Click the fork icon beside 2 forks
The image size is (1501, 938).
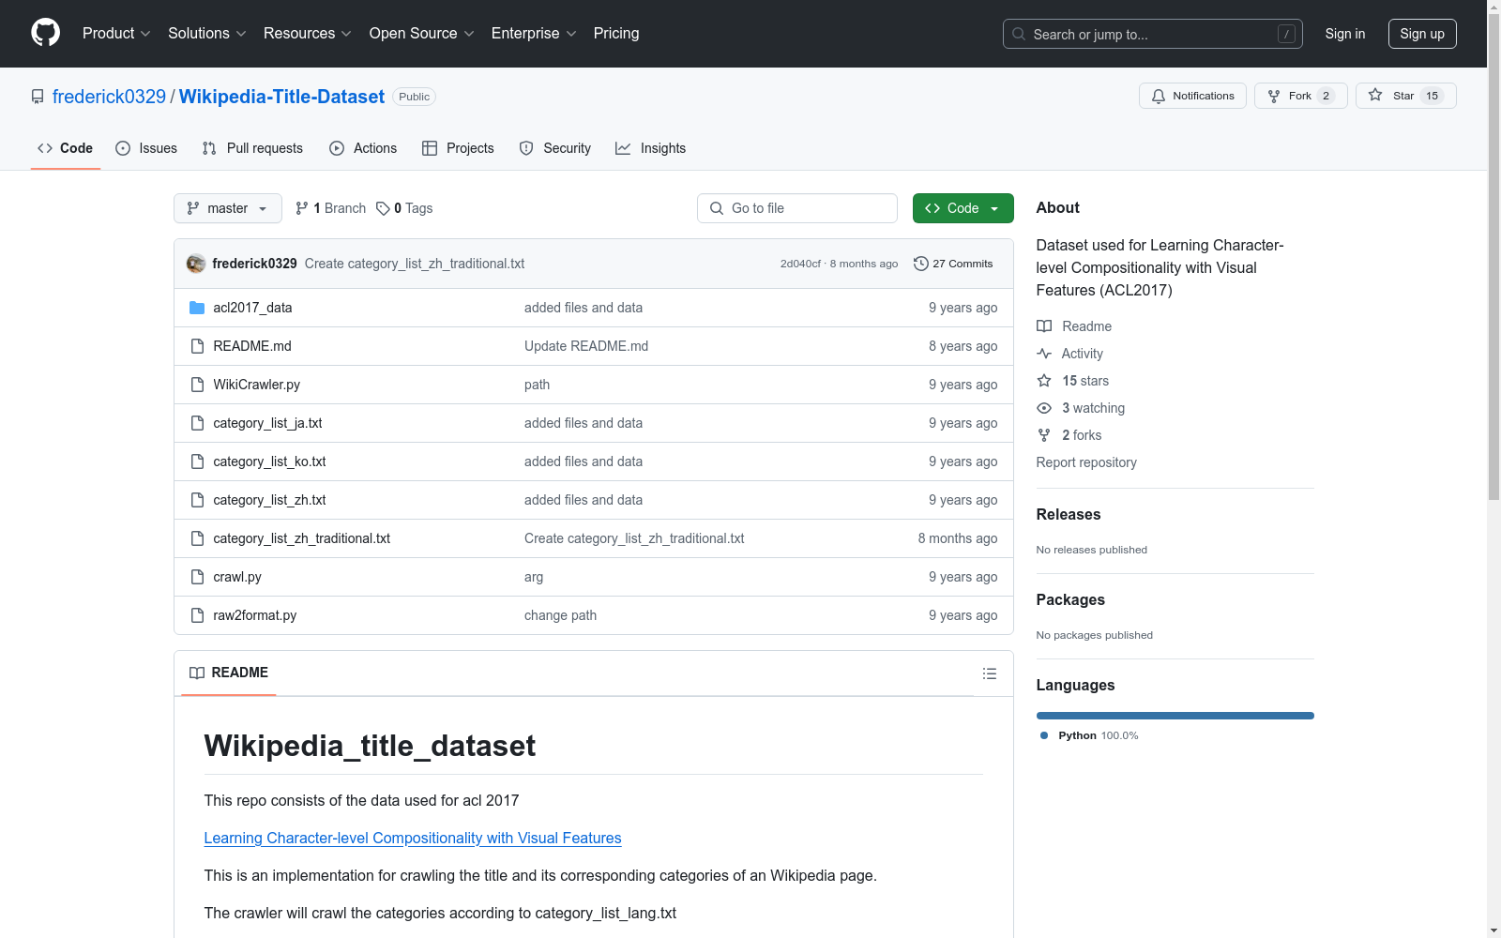1044,435
